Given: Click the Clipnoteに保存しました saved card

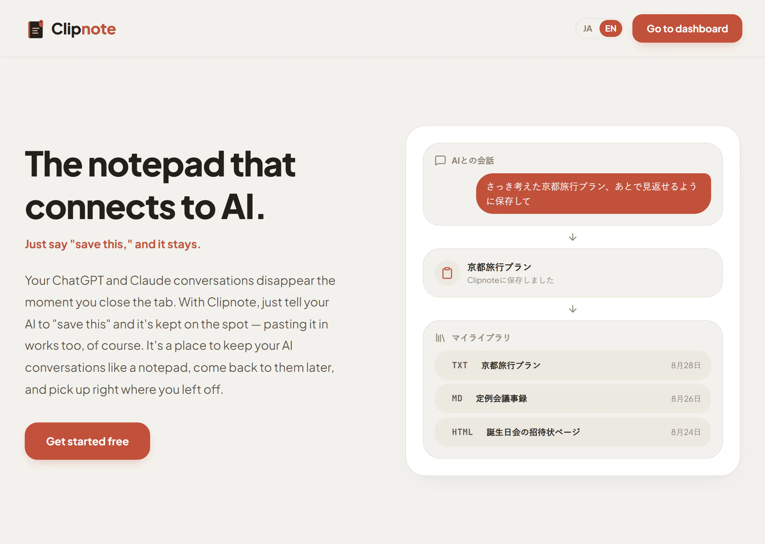Looking at the screenshot, I should 573,273.
